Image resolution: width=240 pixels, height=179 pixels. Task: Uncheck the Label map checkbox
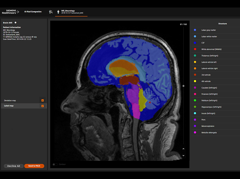pyautogui.click(x=43, y=106)
